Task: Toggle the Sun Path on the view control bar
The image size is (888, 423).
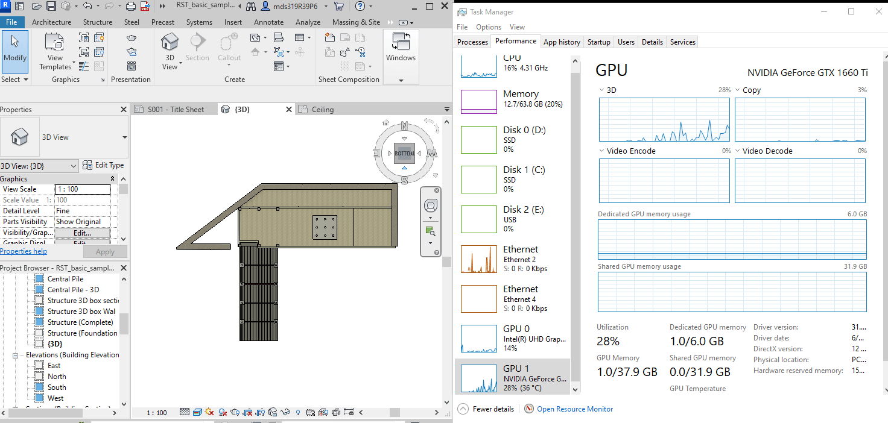Action: [x=210, y=412]
